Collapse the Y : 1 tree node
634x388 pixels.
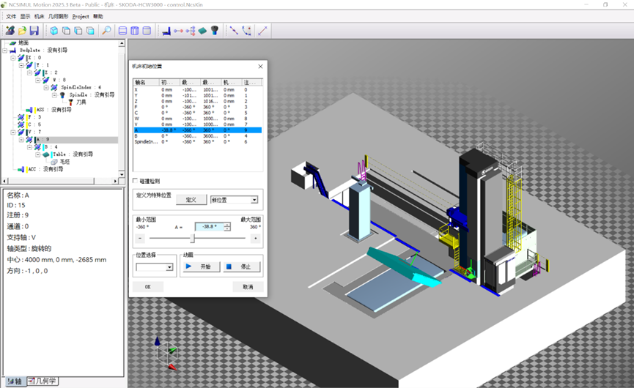point(21,65)
